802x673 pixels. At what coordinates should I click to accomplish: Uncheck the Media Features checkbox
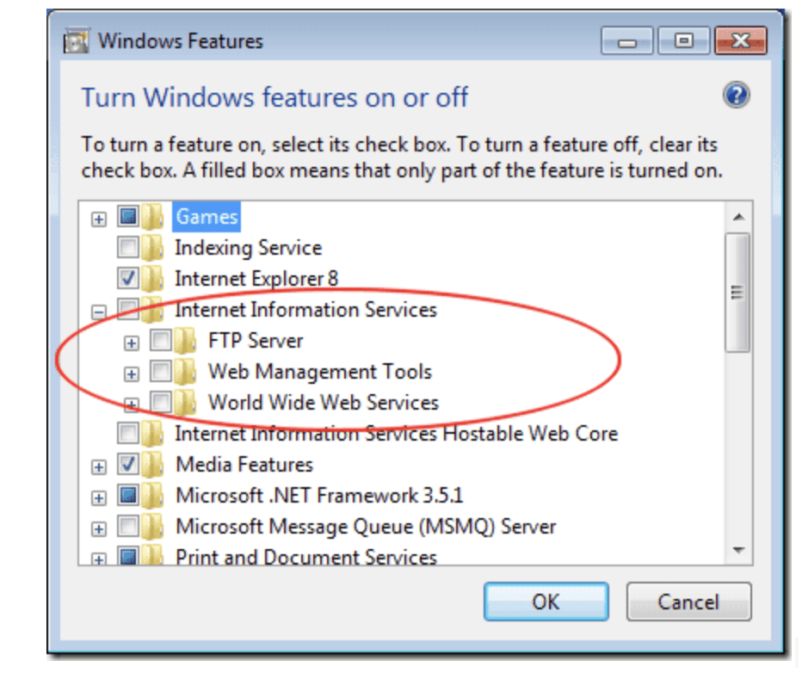(128, 465)
